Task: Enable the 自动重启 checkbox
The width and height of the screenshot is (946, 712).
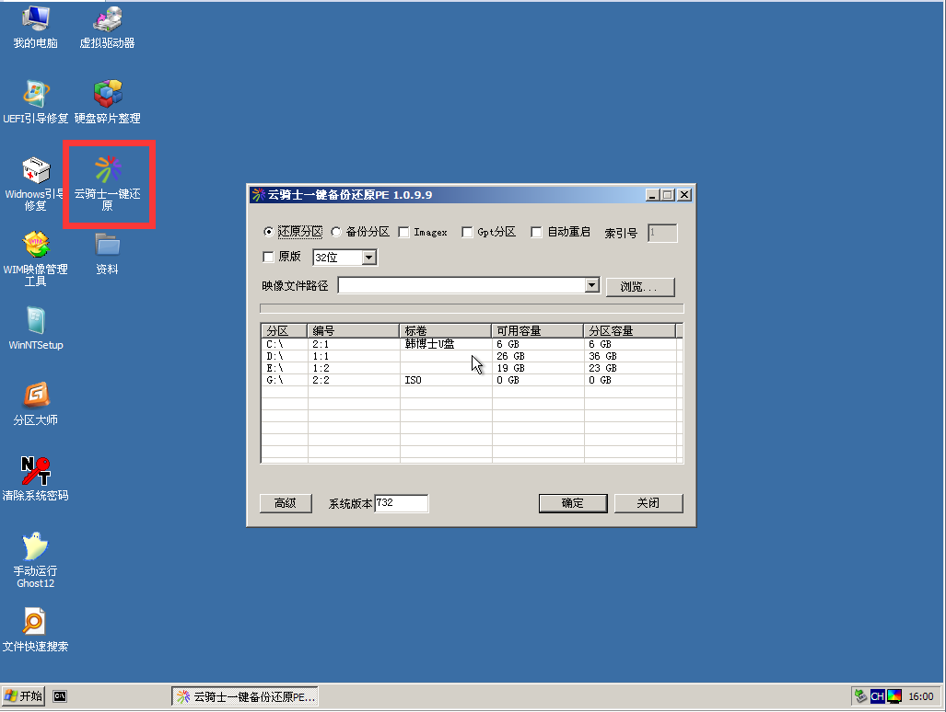Action: pyautogui.click(x=536, y=233)
